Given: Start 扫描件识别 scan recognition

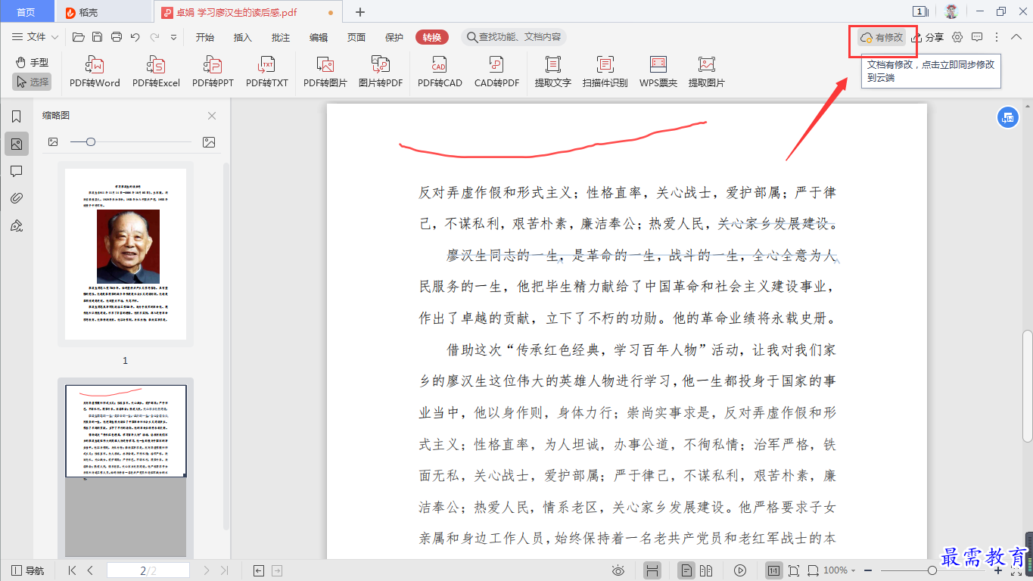Looking at the screenshot, I should 605,73.
